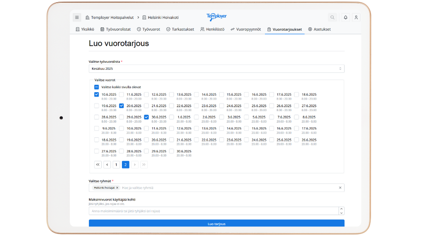Select page 1 in pagination

116,165
